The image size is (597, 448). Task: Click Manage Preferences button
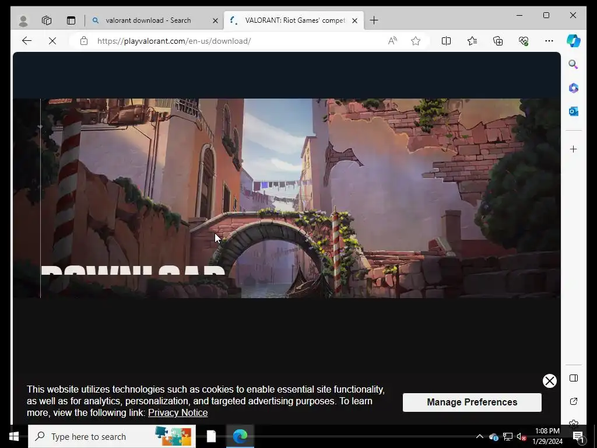point(472,402)
